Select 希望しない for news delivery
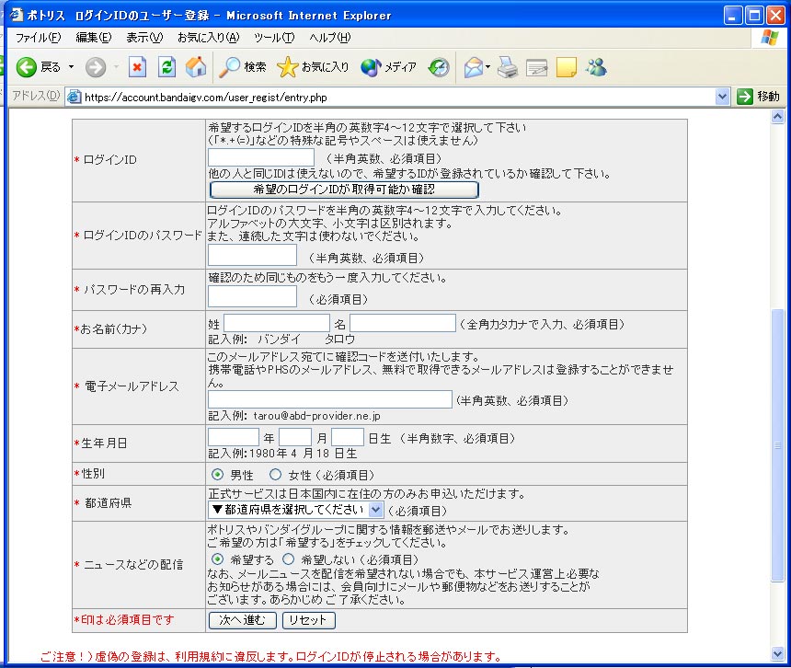The height and width of the screenshot is (668, 791). click(289, 559)
